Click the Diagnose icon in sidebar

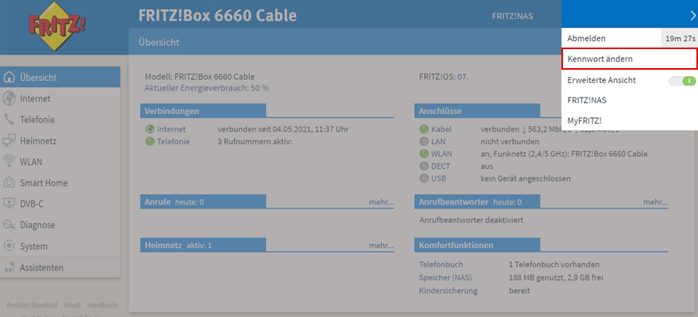click(10, 225)
